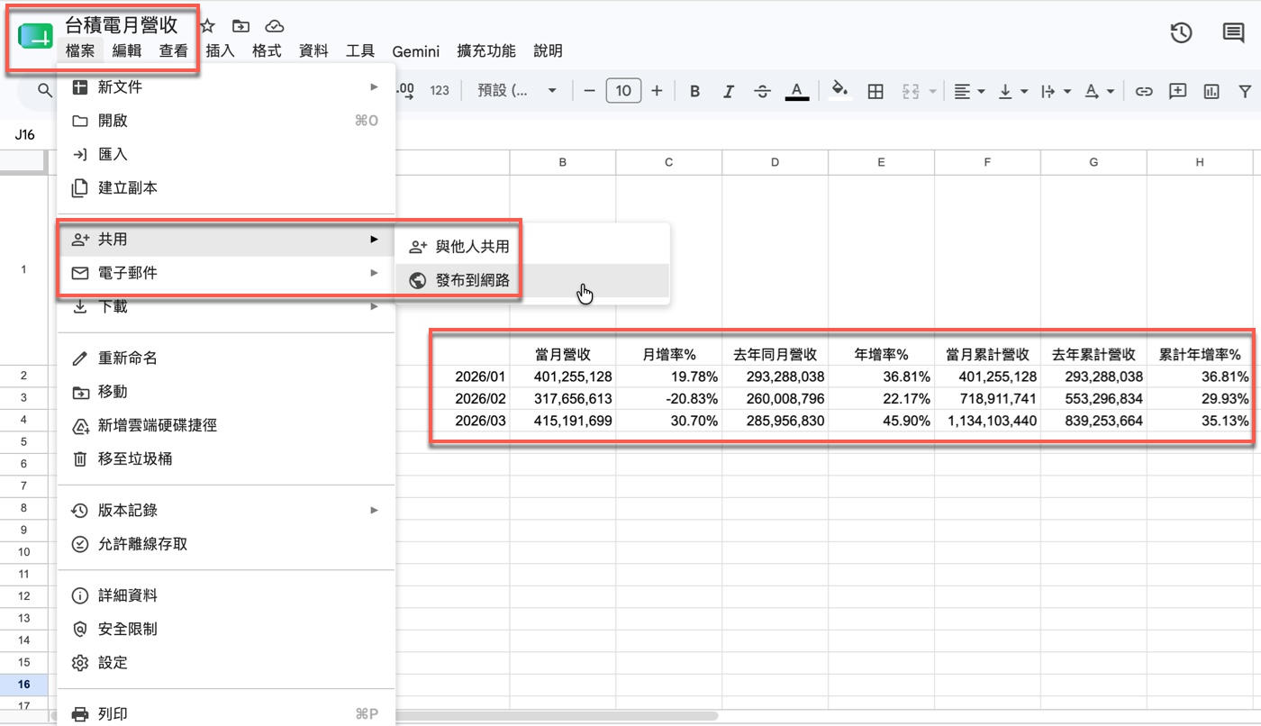1261x726 pixels.
Task: Open the 資料 menu
Action: click(x=313, y=51)
